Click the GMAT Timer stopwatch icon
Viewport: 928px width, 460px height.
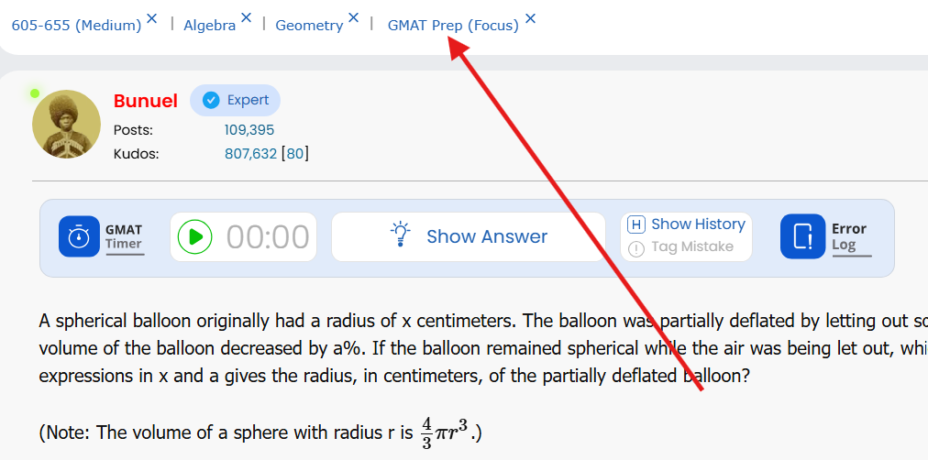click(x=79, y=236)
